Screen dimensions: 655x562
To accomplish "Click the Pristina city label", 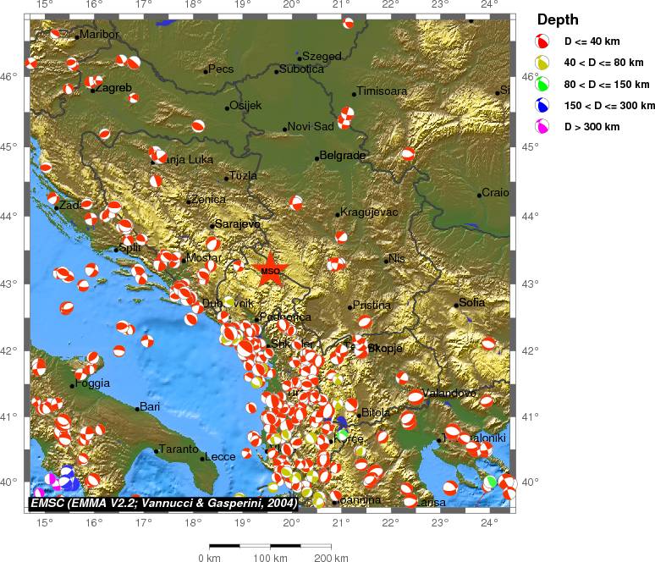I will [x=372, y=305].
